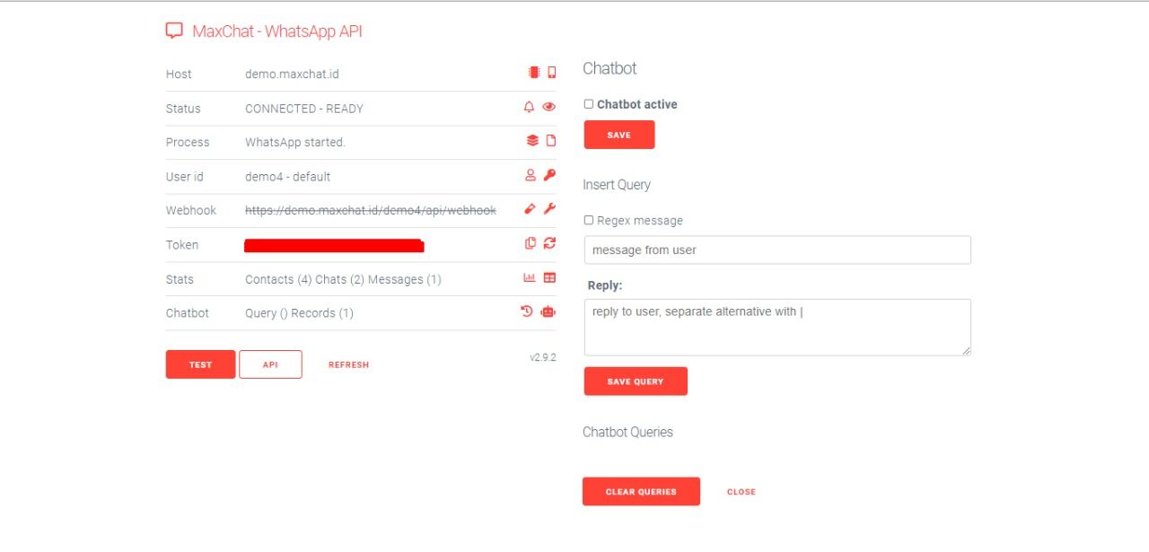The image size is (1149, 552).
Task: Click the mobile phone icon in Host row
Action: click(552, 73)
